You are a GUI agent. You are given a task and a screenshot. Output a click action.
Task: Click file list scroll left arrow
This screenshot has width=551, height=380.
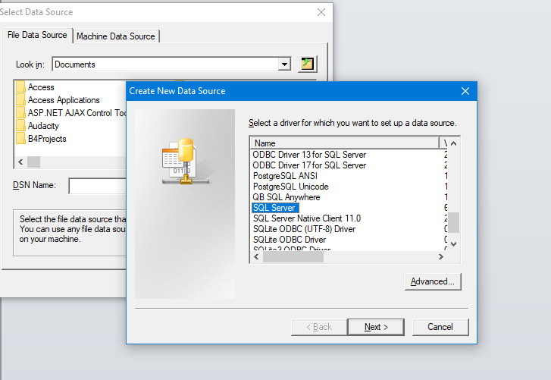pyautogui.click(x=20, y=162)
